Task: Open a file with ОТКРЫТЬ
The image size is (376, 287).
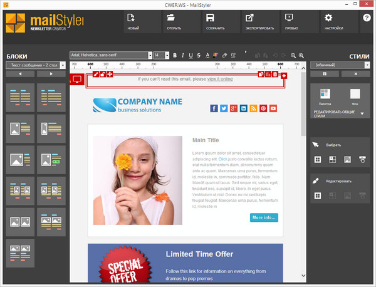Action: point(182,21)
